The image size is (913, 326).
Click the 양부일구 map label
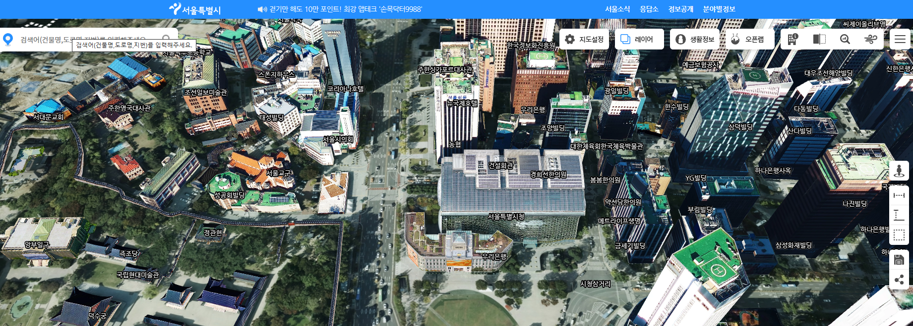point(37,244)
